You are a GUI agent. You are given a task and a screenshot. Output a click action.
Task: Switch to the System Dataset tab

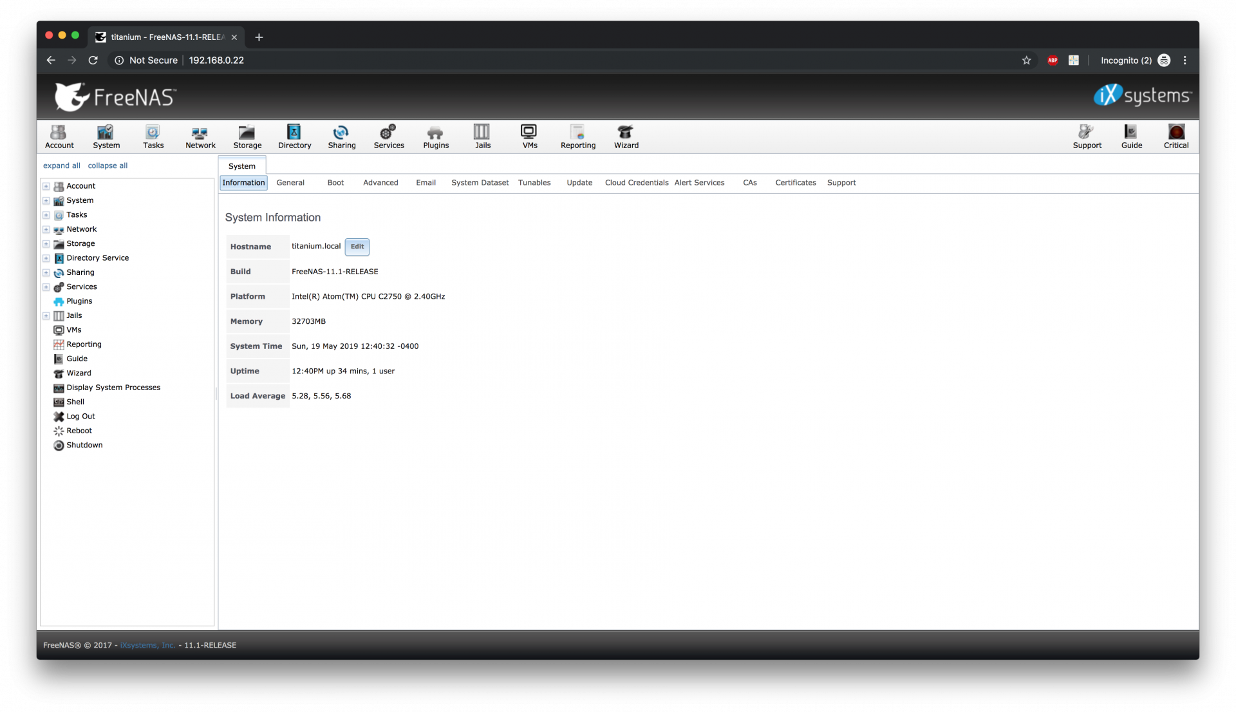click(480, 183)
